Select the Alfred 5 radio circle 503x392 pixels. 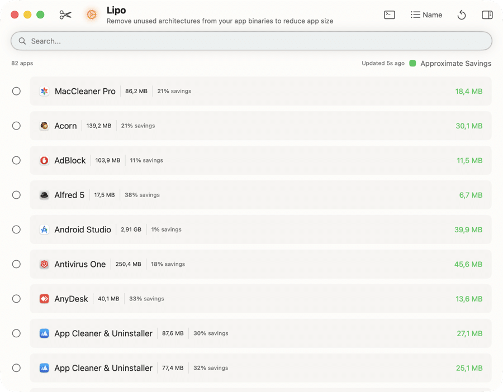click(x=16, y=195)
